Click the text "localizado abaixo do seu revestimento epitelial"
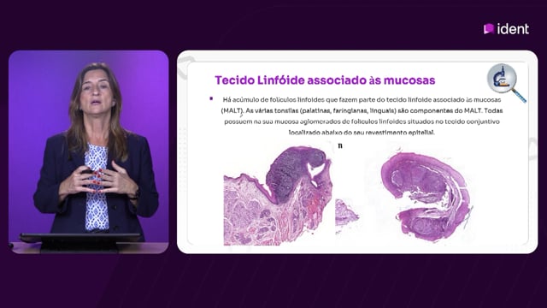The height and width of the screenshot is (308, 547). [362, 133]
